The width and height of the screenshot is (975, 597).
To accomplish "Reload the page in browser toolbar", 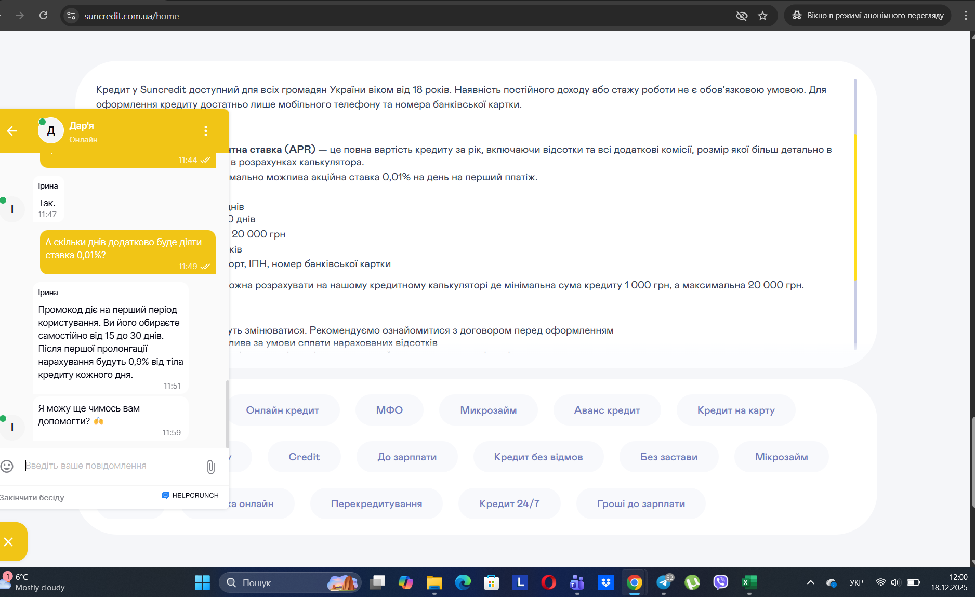I will (x=44, y=16).
